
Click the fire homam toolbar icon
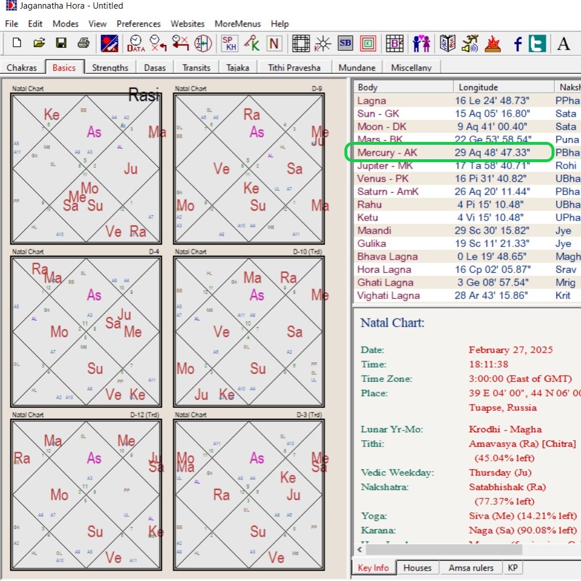pyautogui.click(x=493, y=43)
